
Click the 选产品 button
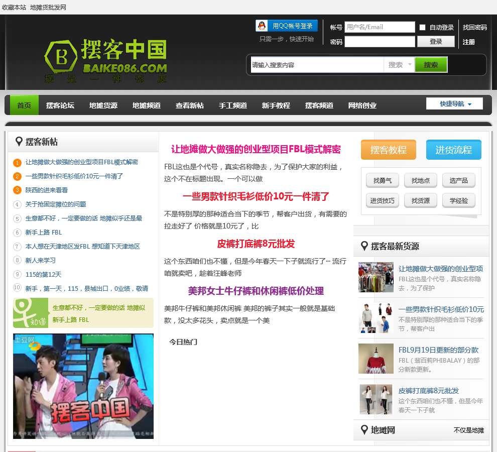tap(459, 180)
